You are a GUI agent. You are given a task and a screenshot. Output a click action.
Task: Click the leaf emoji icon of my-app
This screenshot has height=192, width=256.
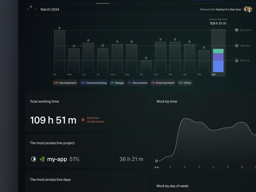pyautogui.click(x=42, y=159)
